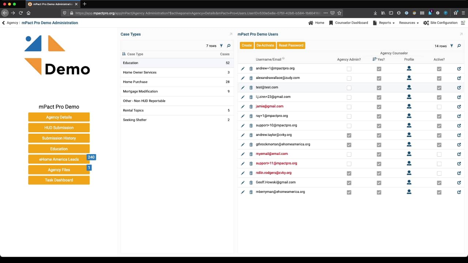Edit user andrew+1@mpactpro.org with pencil icon
The image size is (468, 263).
[x=243, y=69]
